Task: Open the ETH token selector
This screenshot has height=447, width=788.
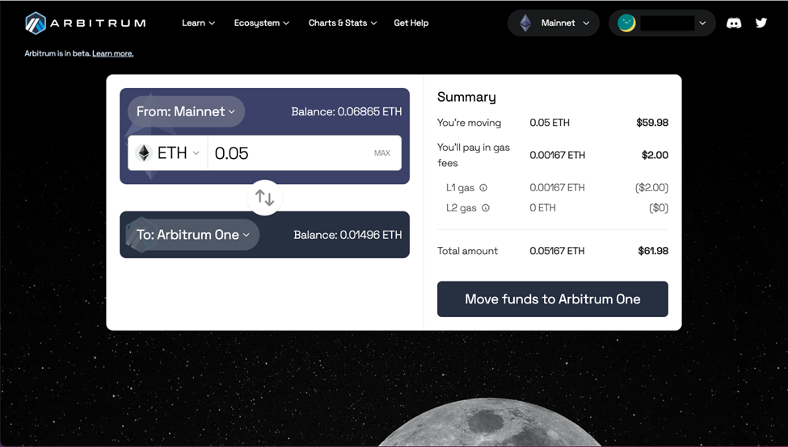Action: pos(167,153)
